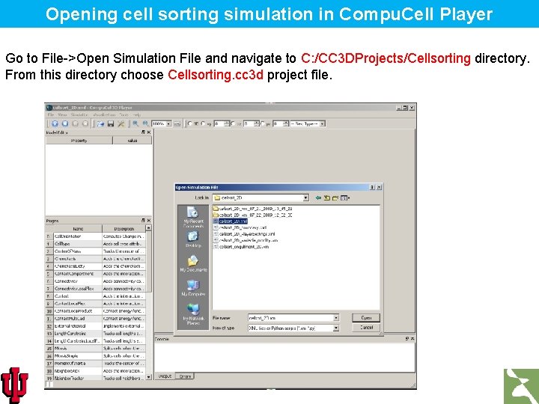Select the yz projection radio button

click(x=263, y=123)
